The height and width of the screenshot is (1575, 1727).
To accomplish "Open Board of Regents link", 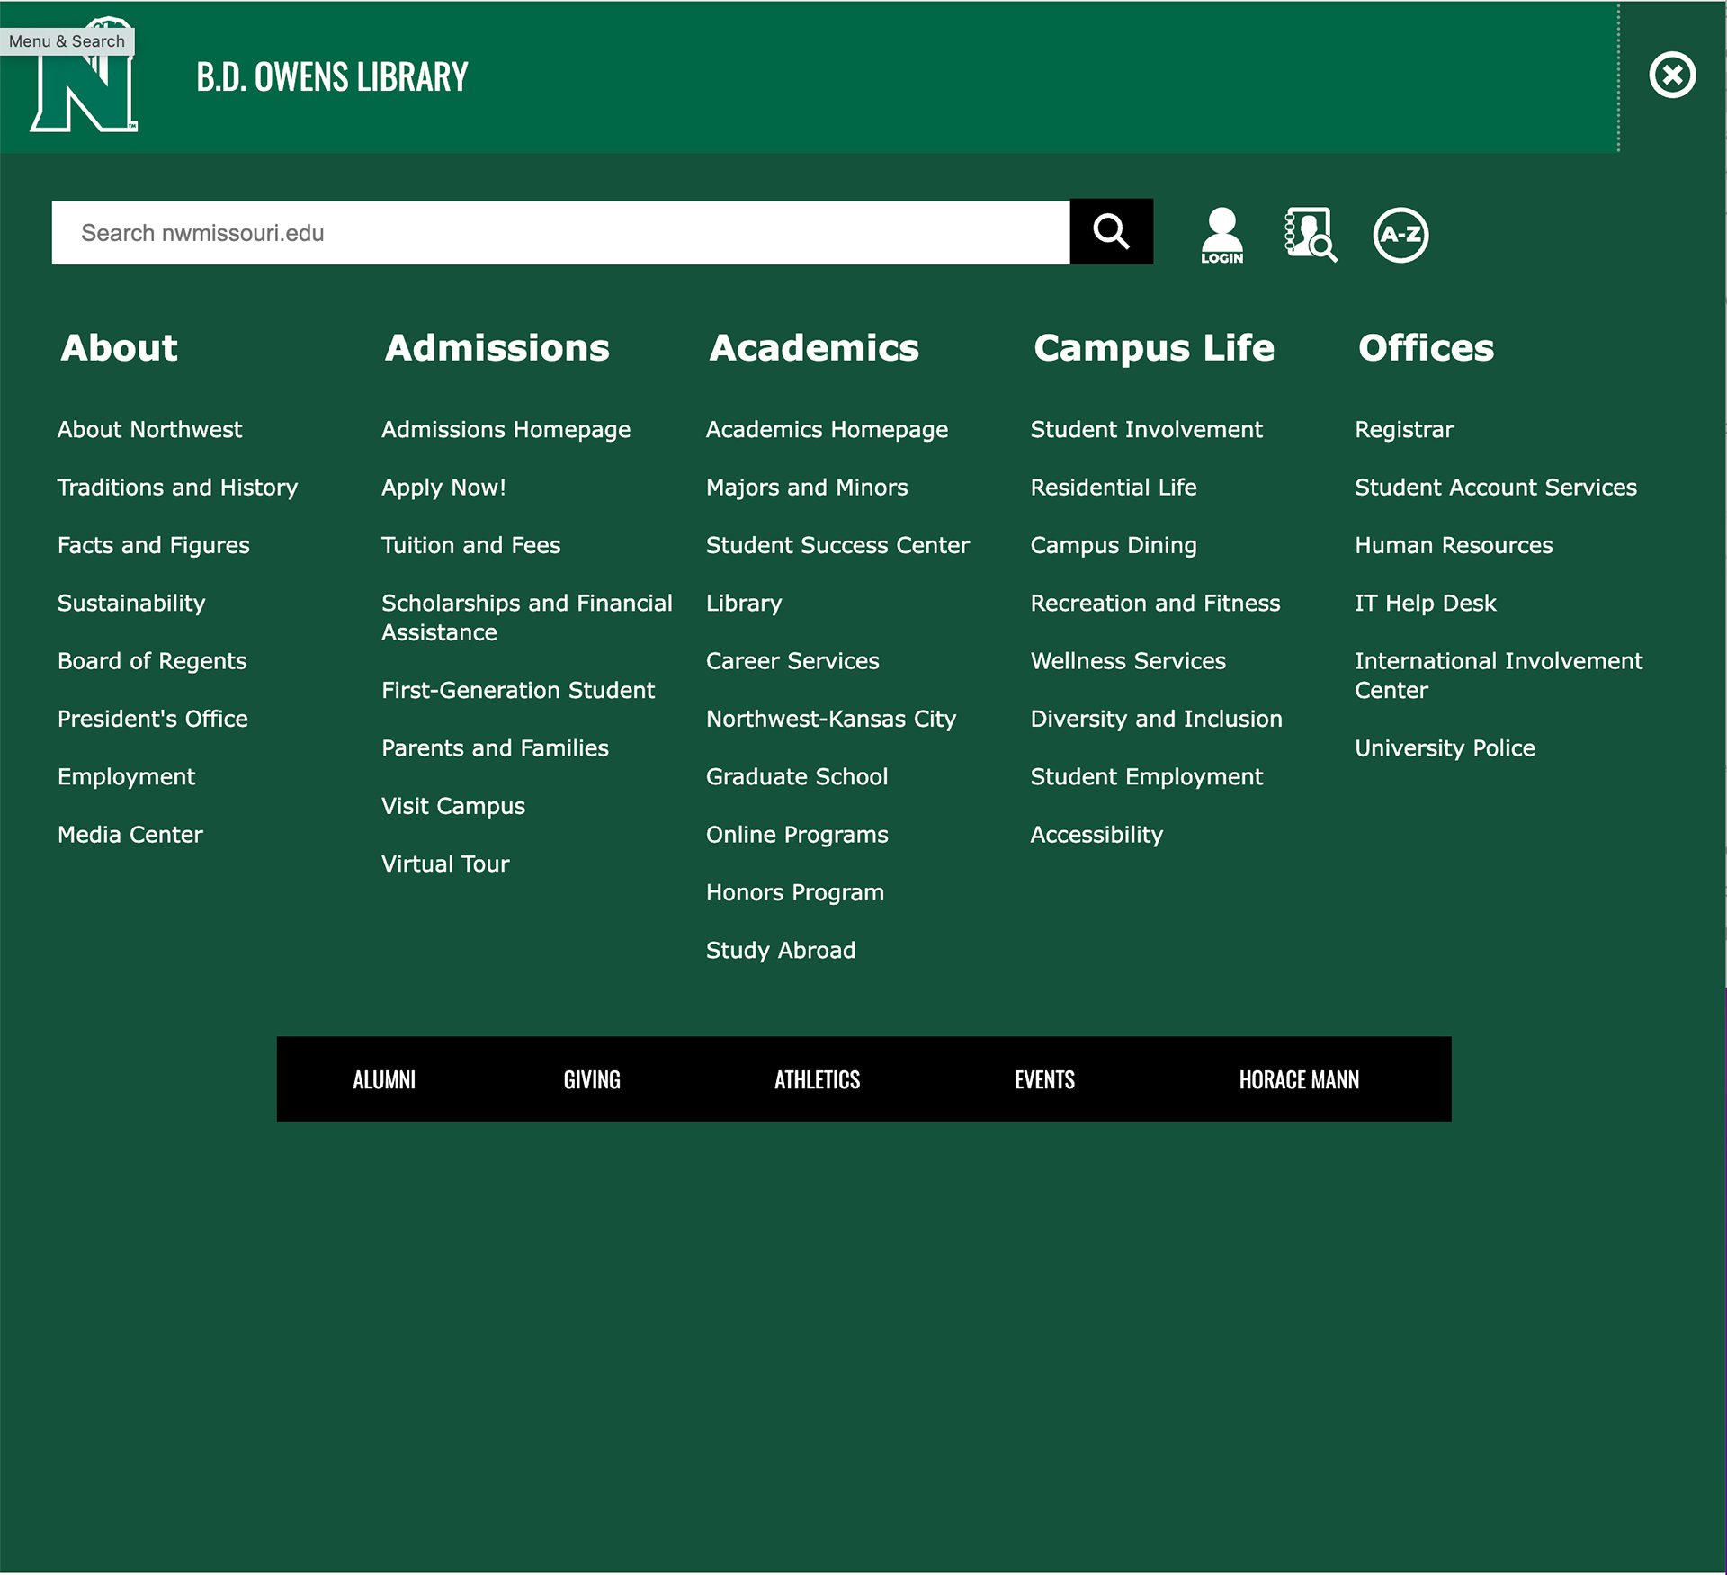I will tap(152, 661).
